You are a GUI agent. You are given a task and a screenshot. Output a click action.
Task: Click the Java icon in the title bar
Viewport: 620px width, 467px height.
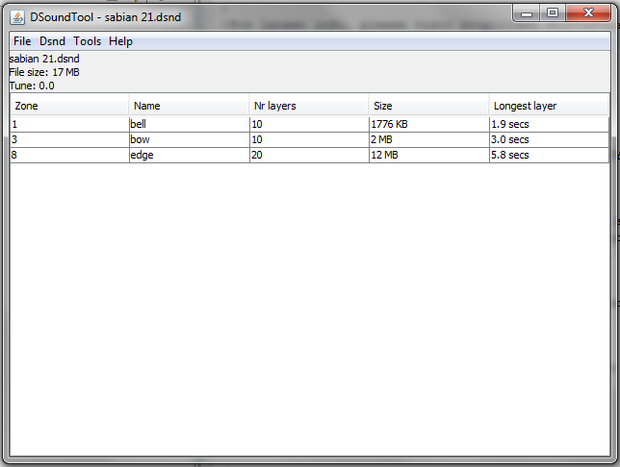click(x=17, y=17)
